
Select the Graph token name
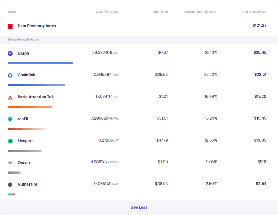click(x=23, y=53)
